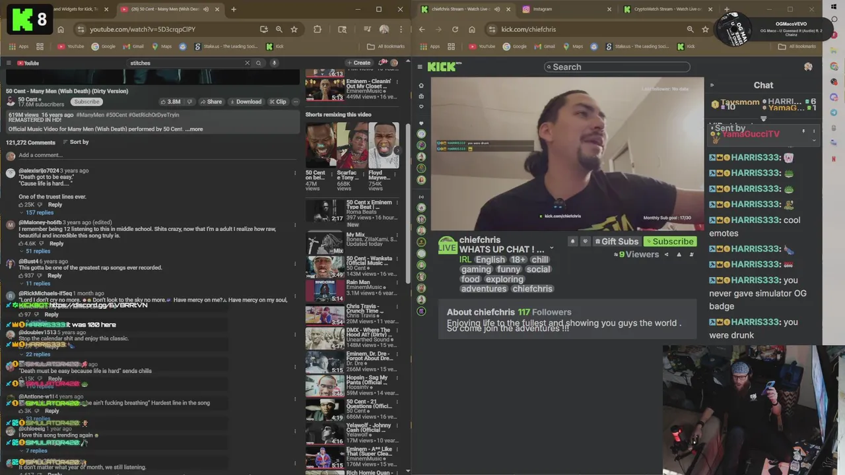The image size is (845, 475).
Task: Mute audio on YouTube browser tab
Action: [x=206, y=9]
